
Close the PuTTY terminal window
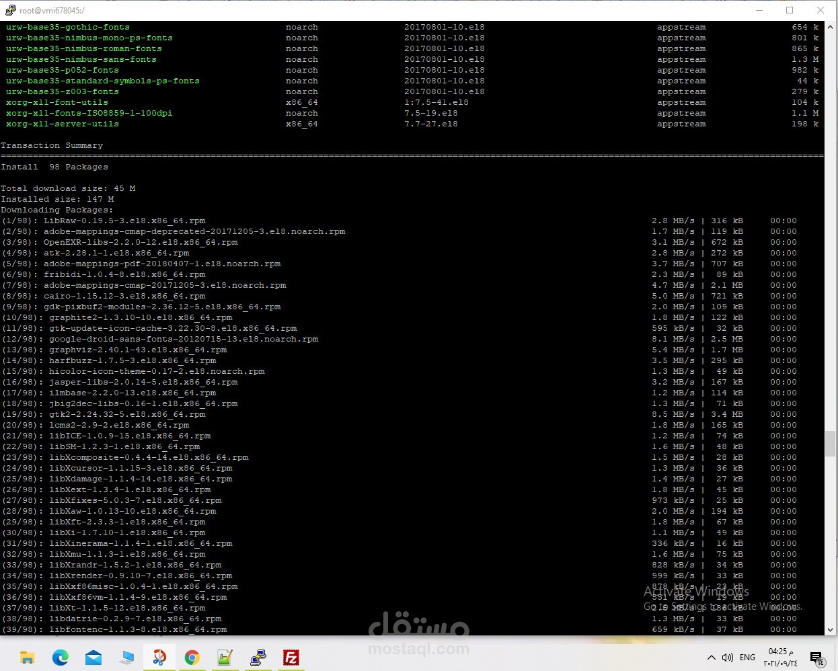click(821, 10)
